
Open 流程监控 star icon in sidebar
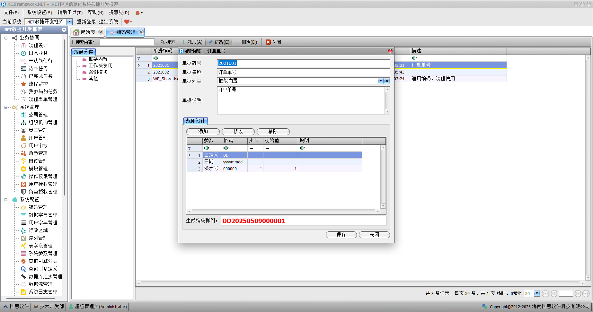(x=23, y=84)
